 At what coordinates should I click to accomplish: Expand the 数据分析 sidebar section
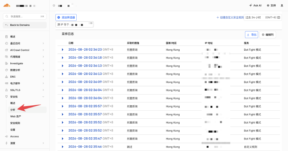coord(43,70)
